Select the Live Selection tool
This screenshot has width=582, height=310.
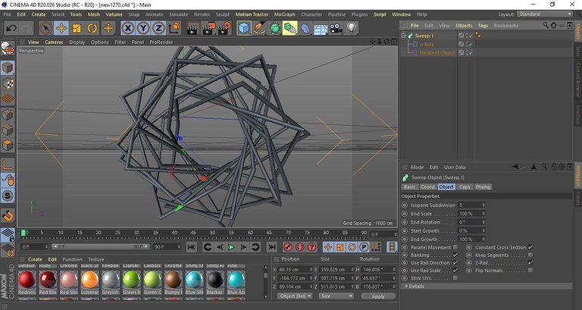45,28
